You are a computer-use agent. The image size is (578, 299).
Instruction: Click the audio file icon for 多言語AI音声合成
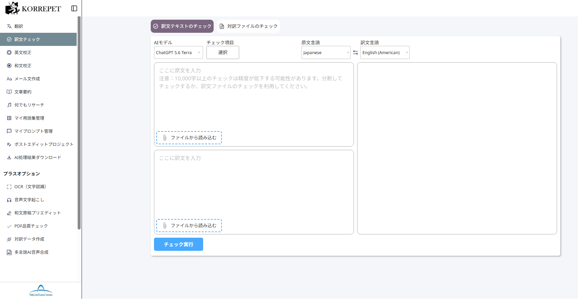(9, 252)
